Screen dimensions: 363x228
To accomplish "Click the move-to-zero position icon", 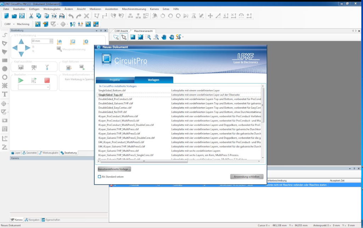I will point(86,42).
